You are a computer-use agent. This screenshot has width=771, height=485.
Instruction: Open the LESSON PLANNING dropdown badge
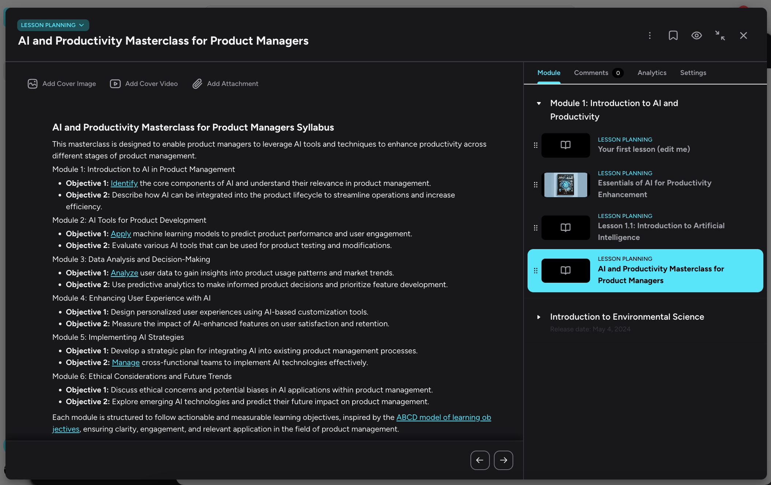tap(53, 25)
